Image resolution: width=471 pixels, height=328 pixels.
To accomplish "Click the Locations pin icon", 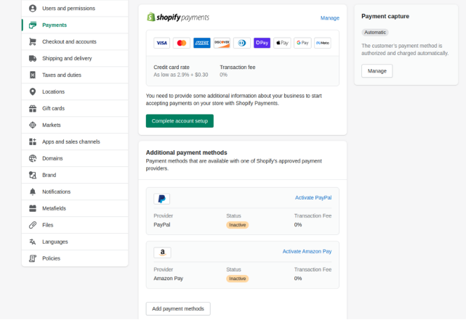I will 33,91.
